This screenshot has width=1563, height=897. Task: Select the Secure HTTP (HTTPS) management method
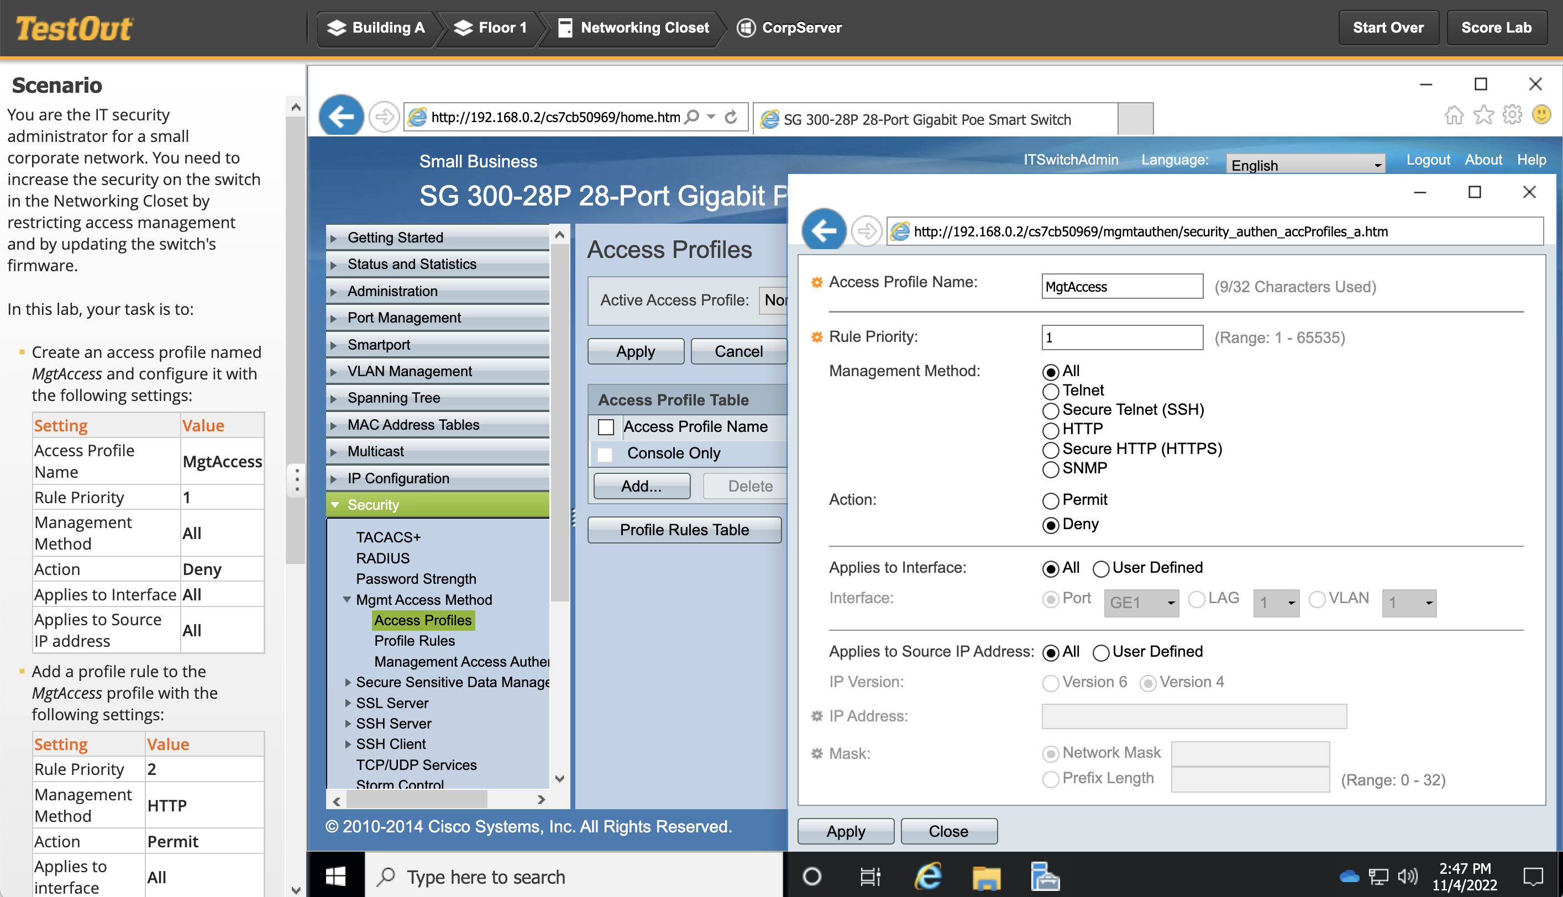pyautogui.click(x=1050, y=450)
